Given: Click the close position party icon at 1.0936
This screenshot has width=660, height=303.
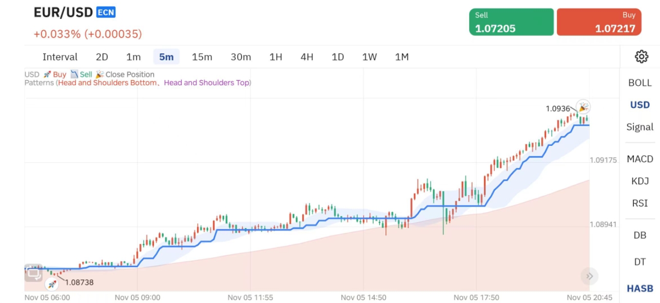Looking at the screenshot, I should (583, 107).
